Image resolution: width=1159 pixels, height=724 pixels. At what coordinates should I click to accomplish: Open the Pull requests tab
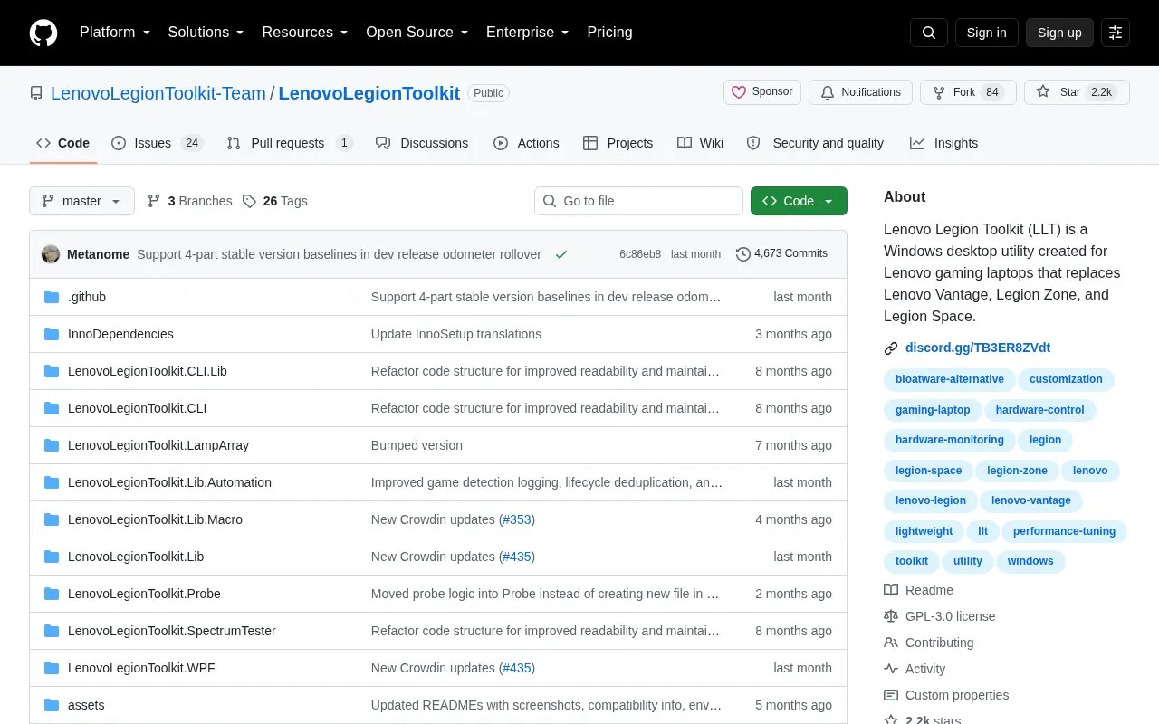coord(289,143)
